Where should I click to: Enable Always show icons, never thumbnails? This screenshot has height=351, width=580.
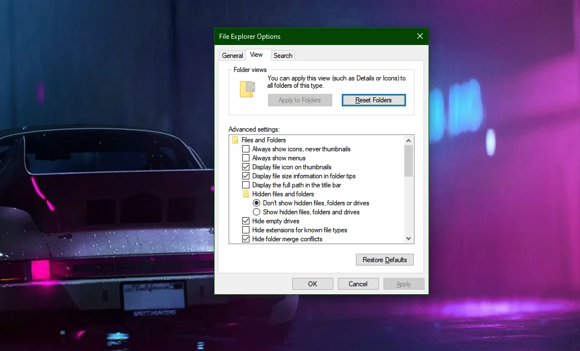246,149
